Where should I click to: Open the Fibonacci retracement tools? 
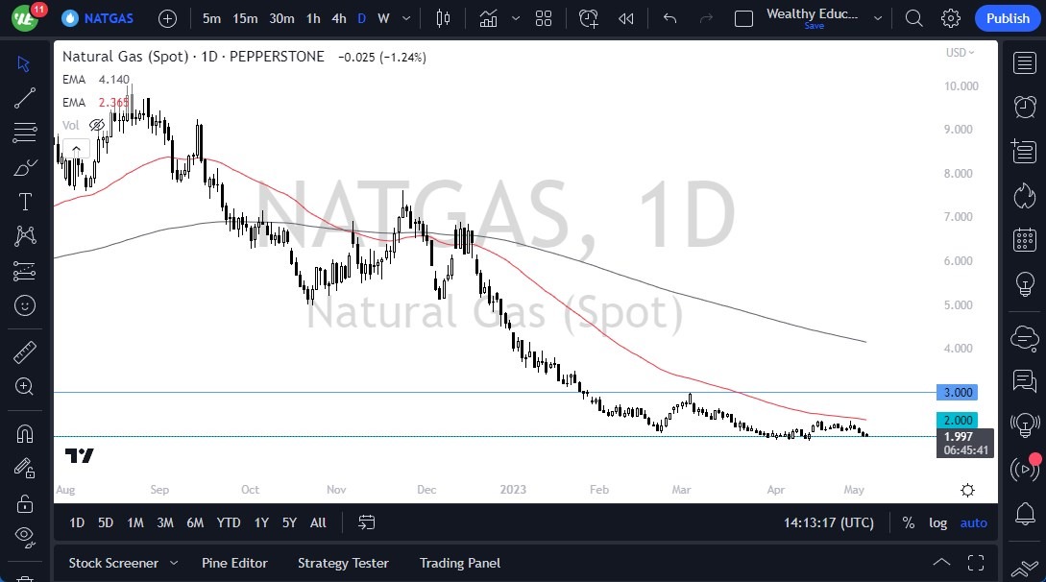pos(24,133)
